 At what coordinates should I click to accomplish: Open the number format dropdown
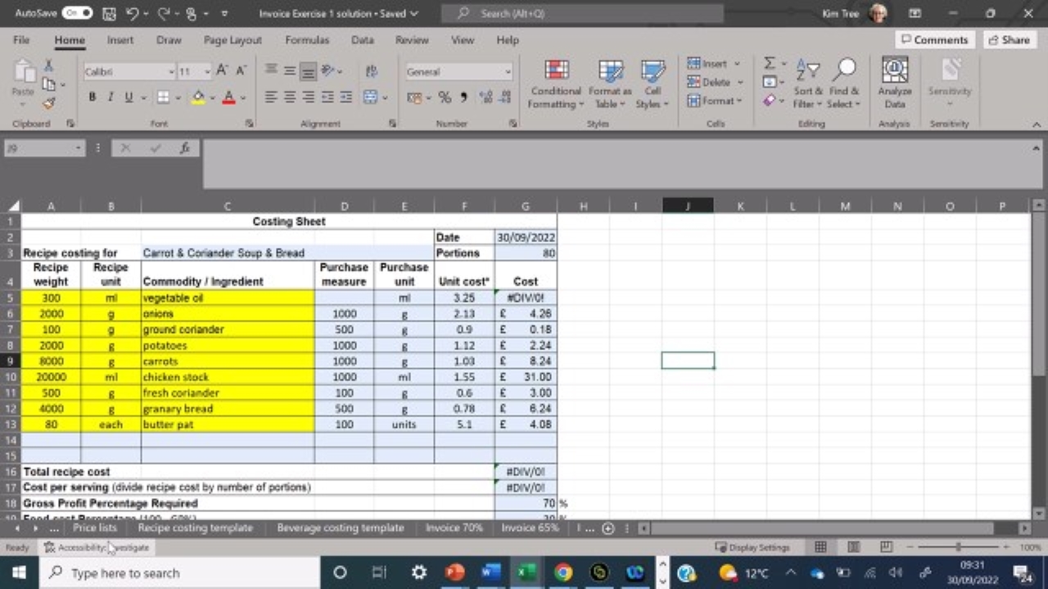point(508,72)
